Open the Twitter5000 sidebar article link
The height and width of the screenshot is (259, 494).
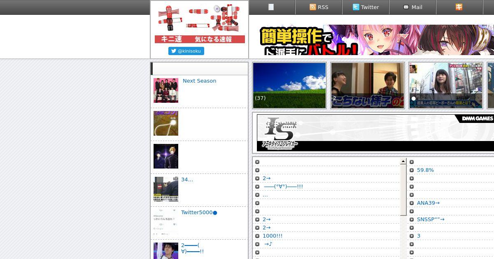[x=199, y=213]
